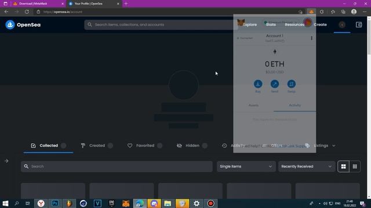Click the collection items Search field

tap(117, 166)
